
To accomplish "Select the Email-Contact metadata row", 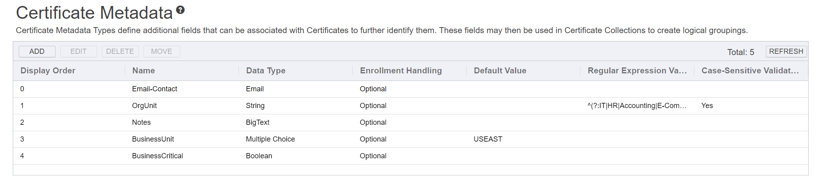I will point(155,89).
